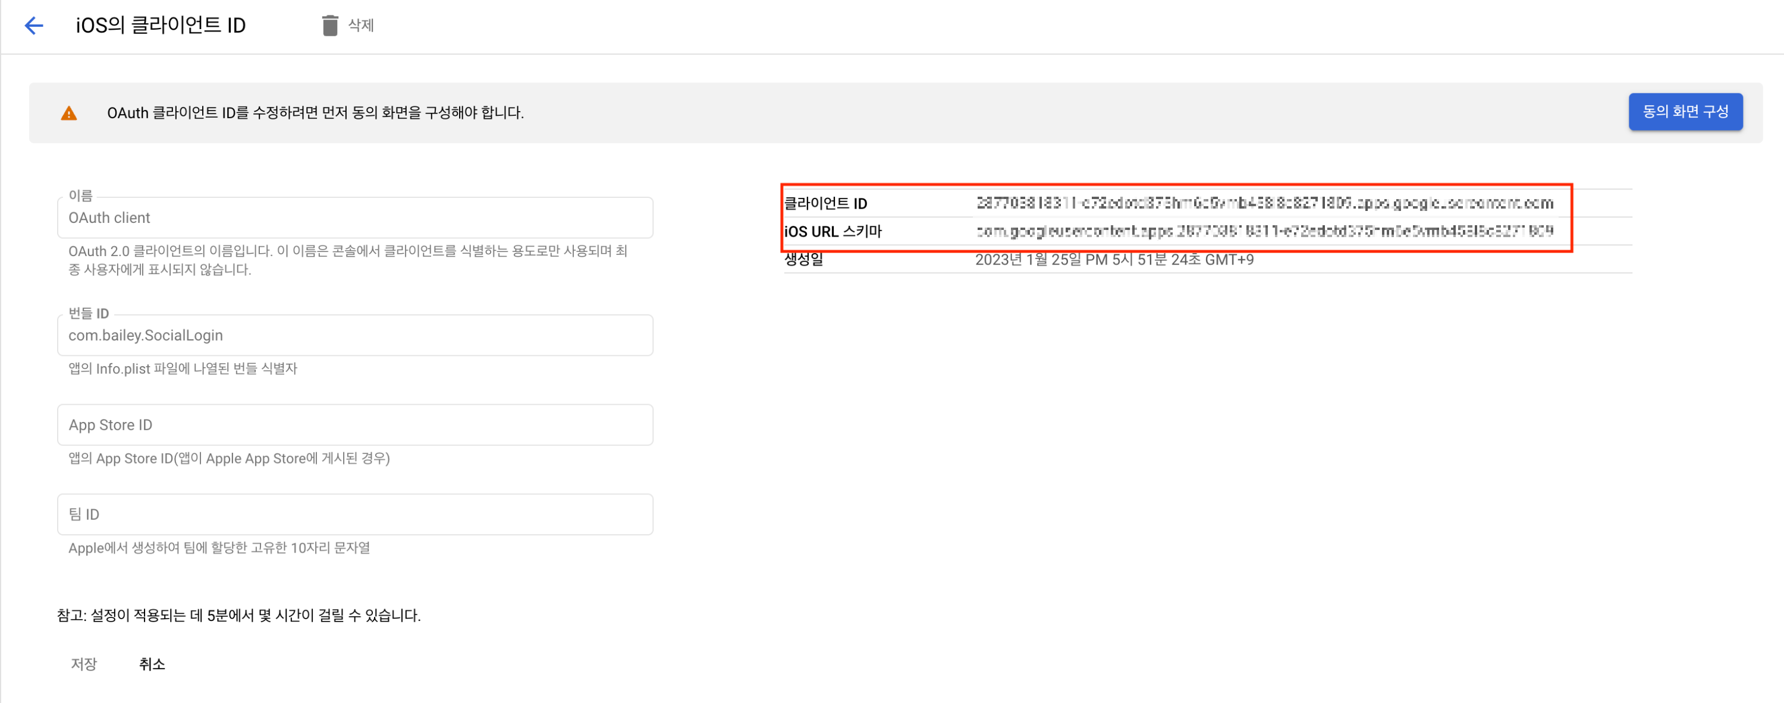This screenshot has width=1784, height=703.
Task: Click the 클라이언트 ID row label
Action: coord(825,203)
